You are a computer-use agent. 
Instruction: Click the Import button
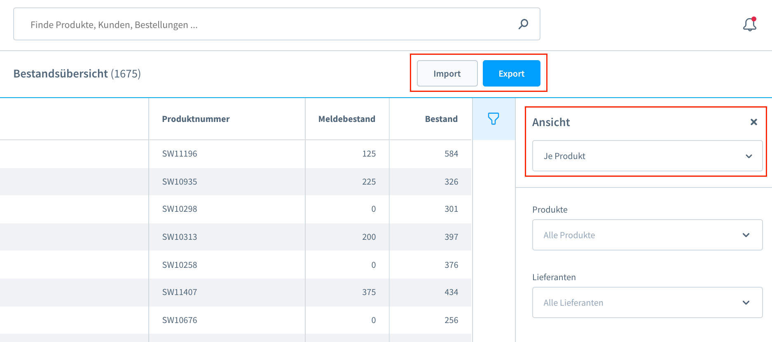click(447, 73)
